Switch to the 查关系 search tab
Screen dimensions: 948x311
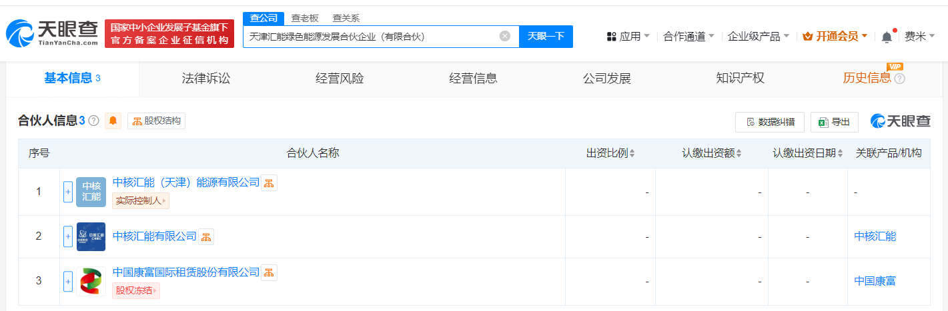(346, 18)
